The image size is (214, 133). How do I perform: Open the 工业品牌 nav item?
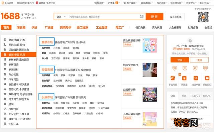[x=102, y=27]
